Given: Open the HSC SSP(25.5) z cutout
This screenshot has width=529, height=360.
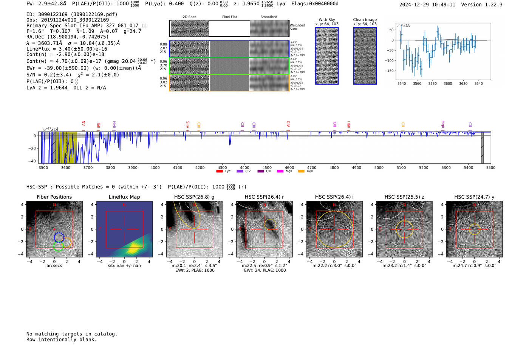Looking at the screenshot, I should pyautogui.click(x=404, y=229).
